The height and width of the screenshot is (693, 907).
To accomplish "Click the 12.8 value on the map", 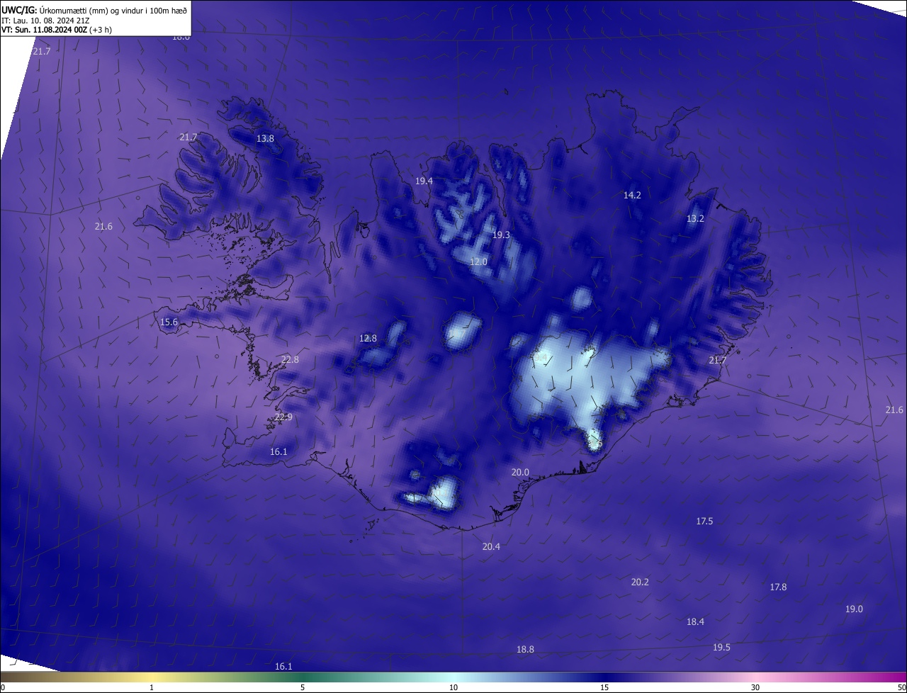I will point(368,338).
